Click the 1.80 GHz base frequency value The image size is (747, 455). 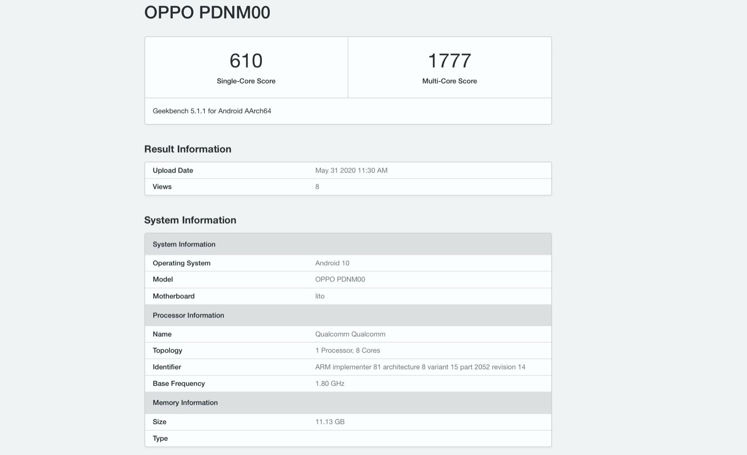pos(330,383)
